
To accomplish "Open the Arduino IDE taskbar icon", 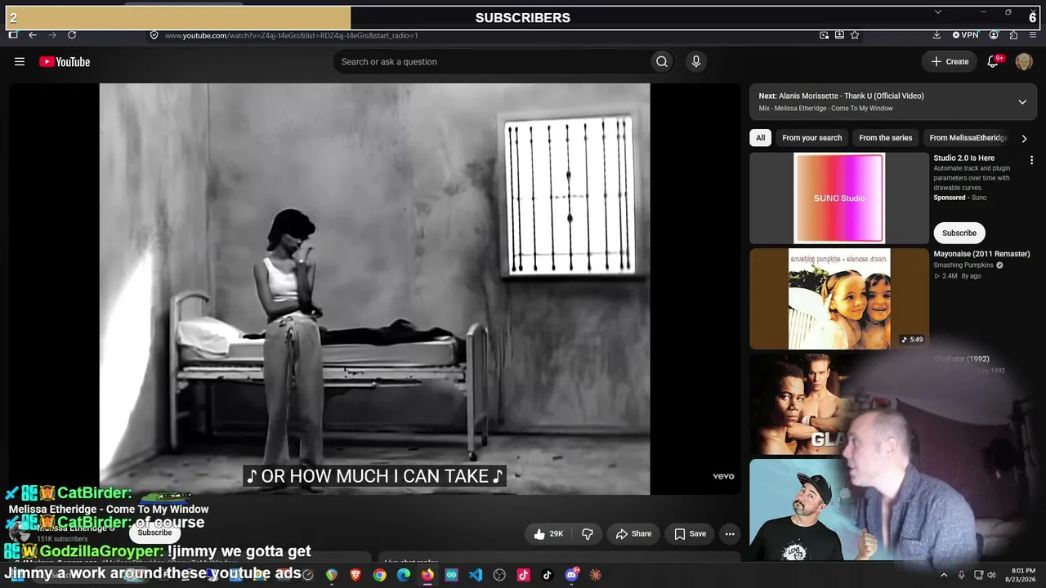I will (451, 575).
